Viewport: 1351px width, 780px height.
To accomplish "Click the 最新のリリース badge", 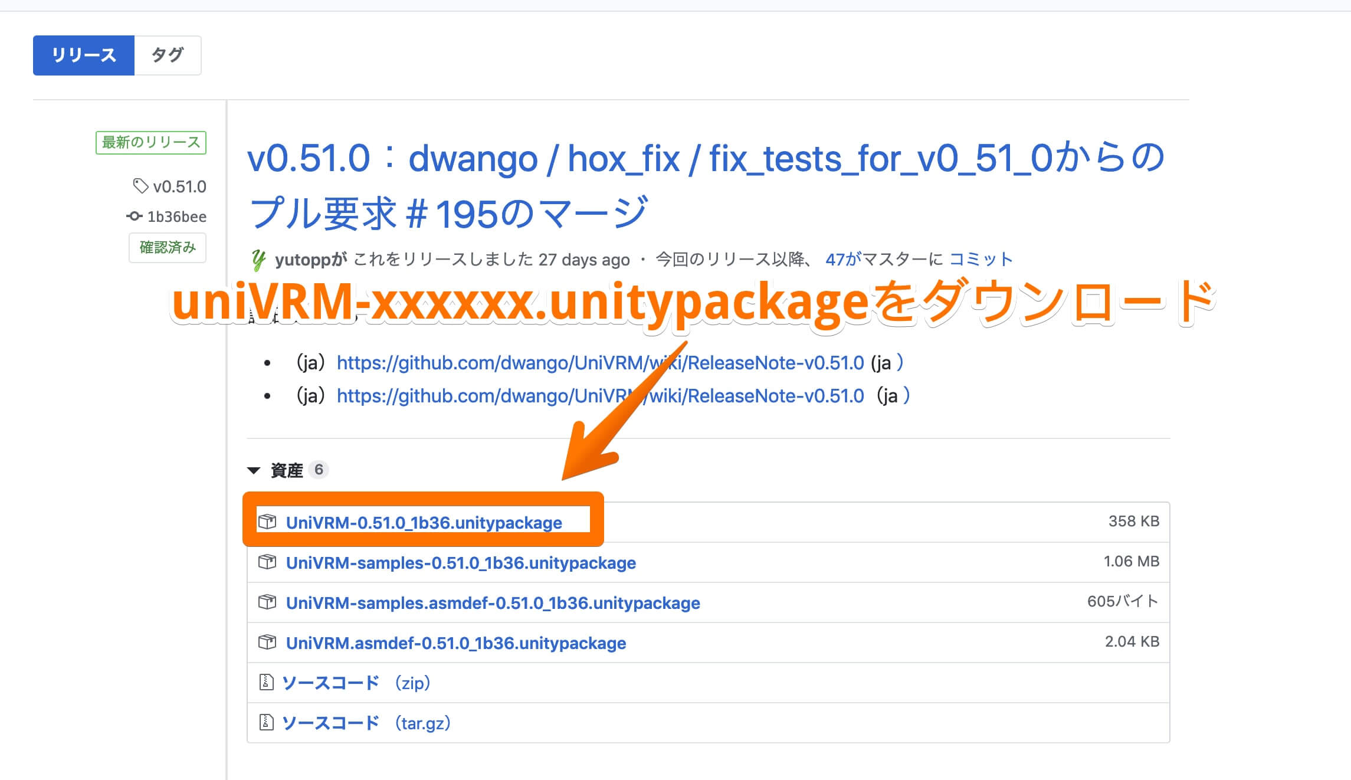I will point(151,142).
